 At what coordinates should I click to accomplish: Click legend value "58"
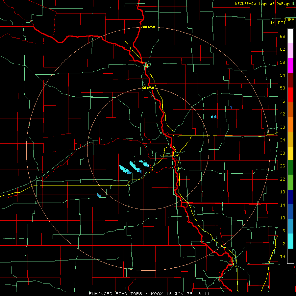[x=283, y=62]
